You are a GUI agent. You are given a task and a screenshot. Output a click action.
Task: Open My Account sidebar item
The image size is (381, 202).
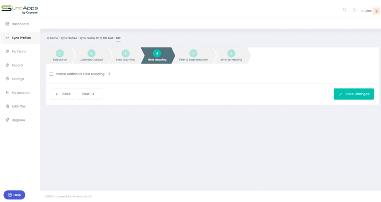pos(20,93)
